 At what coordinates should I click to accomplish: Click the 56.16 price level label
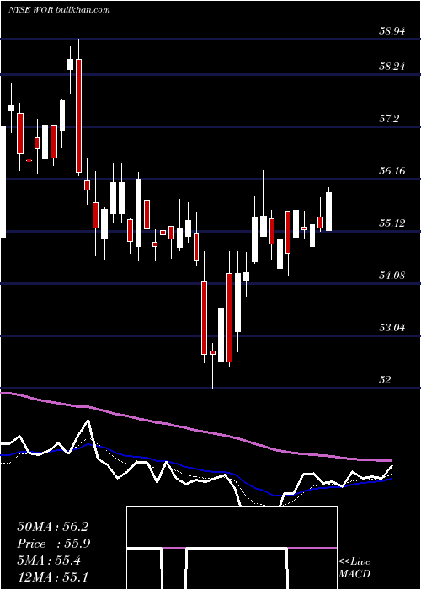click(392, 171)
